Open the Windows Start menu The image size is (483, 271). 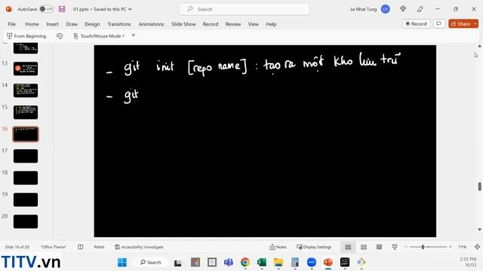point(122,263)
